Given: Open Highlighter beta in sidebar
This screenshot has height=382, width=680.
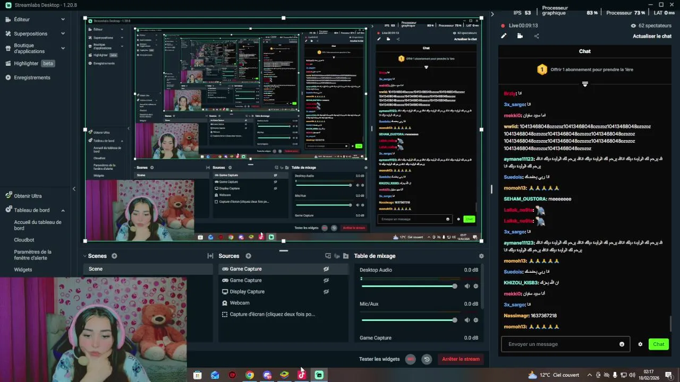Looking at the screenshot, I should (34, 64).
